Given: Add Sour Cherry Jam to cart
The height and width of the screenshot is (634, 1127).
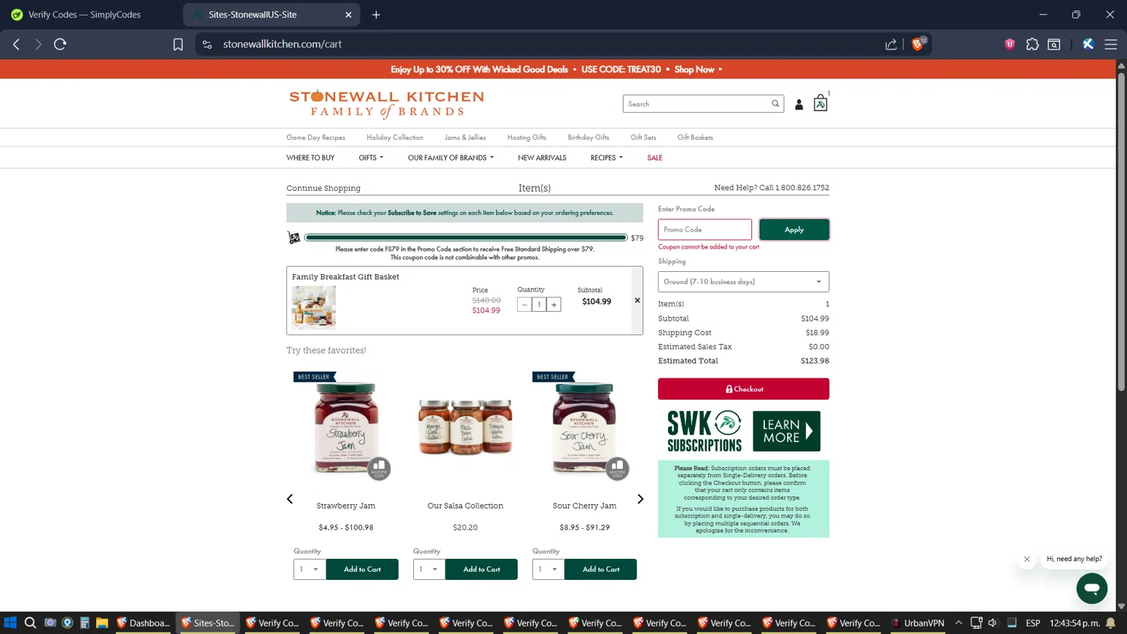Looking at the screenshot, I should 601,569.
